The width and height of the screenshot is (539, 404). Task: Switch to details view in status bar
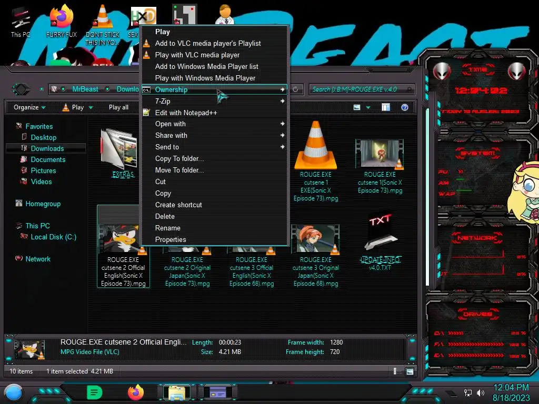[x=395, y=371]
